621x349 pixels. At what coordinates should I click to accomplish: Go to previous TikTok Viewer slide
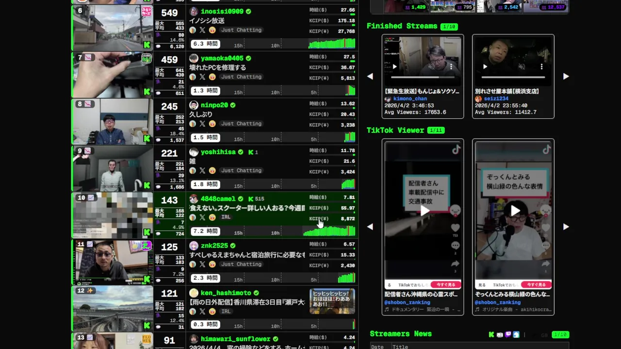[370, 227]
